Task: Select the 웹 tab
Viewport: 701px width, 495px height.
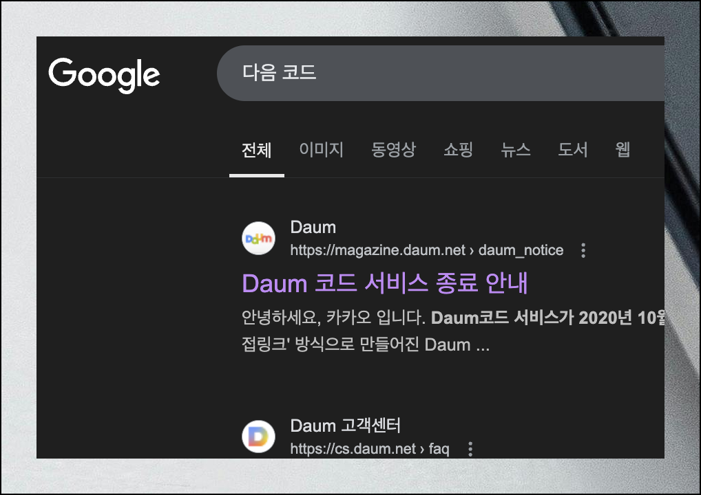Action: click(x=622, y=149)
